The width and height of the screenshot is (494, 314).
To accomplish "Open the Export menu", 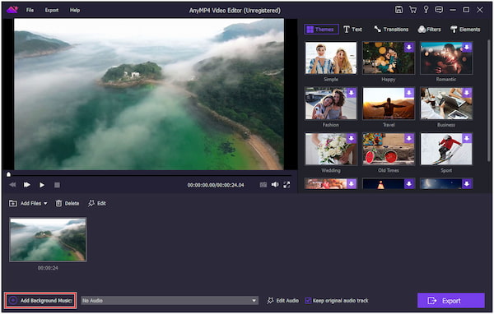I will [x=52, y=10].
